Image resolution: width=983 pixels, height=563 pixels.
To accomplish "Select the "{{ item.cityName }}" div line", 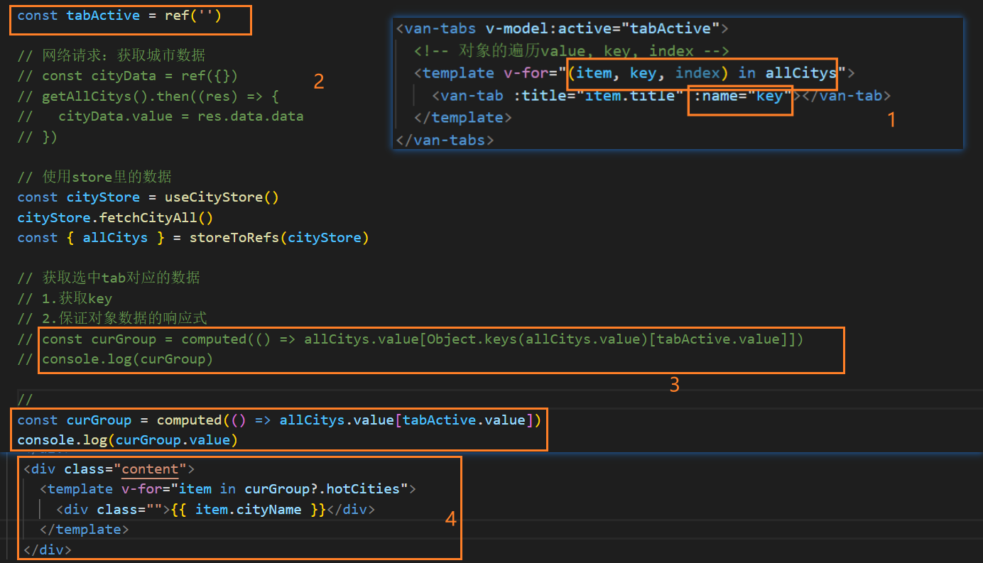I will [216, 510].
